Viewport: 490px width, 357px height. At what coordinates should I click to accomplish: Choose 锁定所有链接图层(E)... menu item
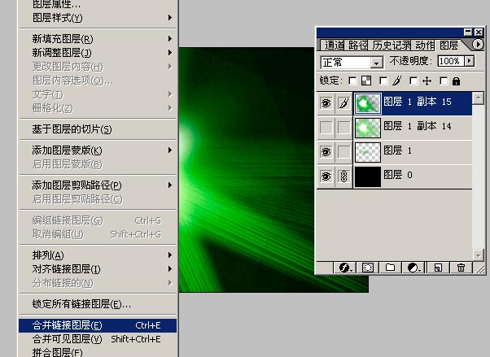point(98,304)
